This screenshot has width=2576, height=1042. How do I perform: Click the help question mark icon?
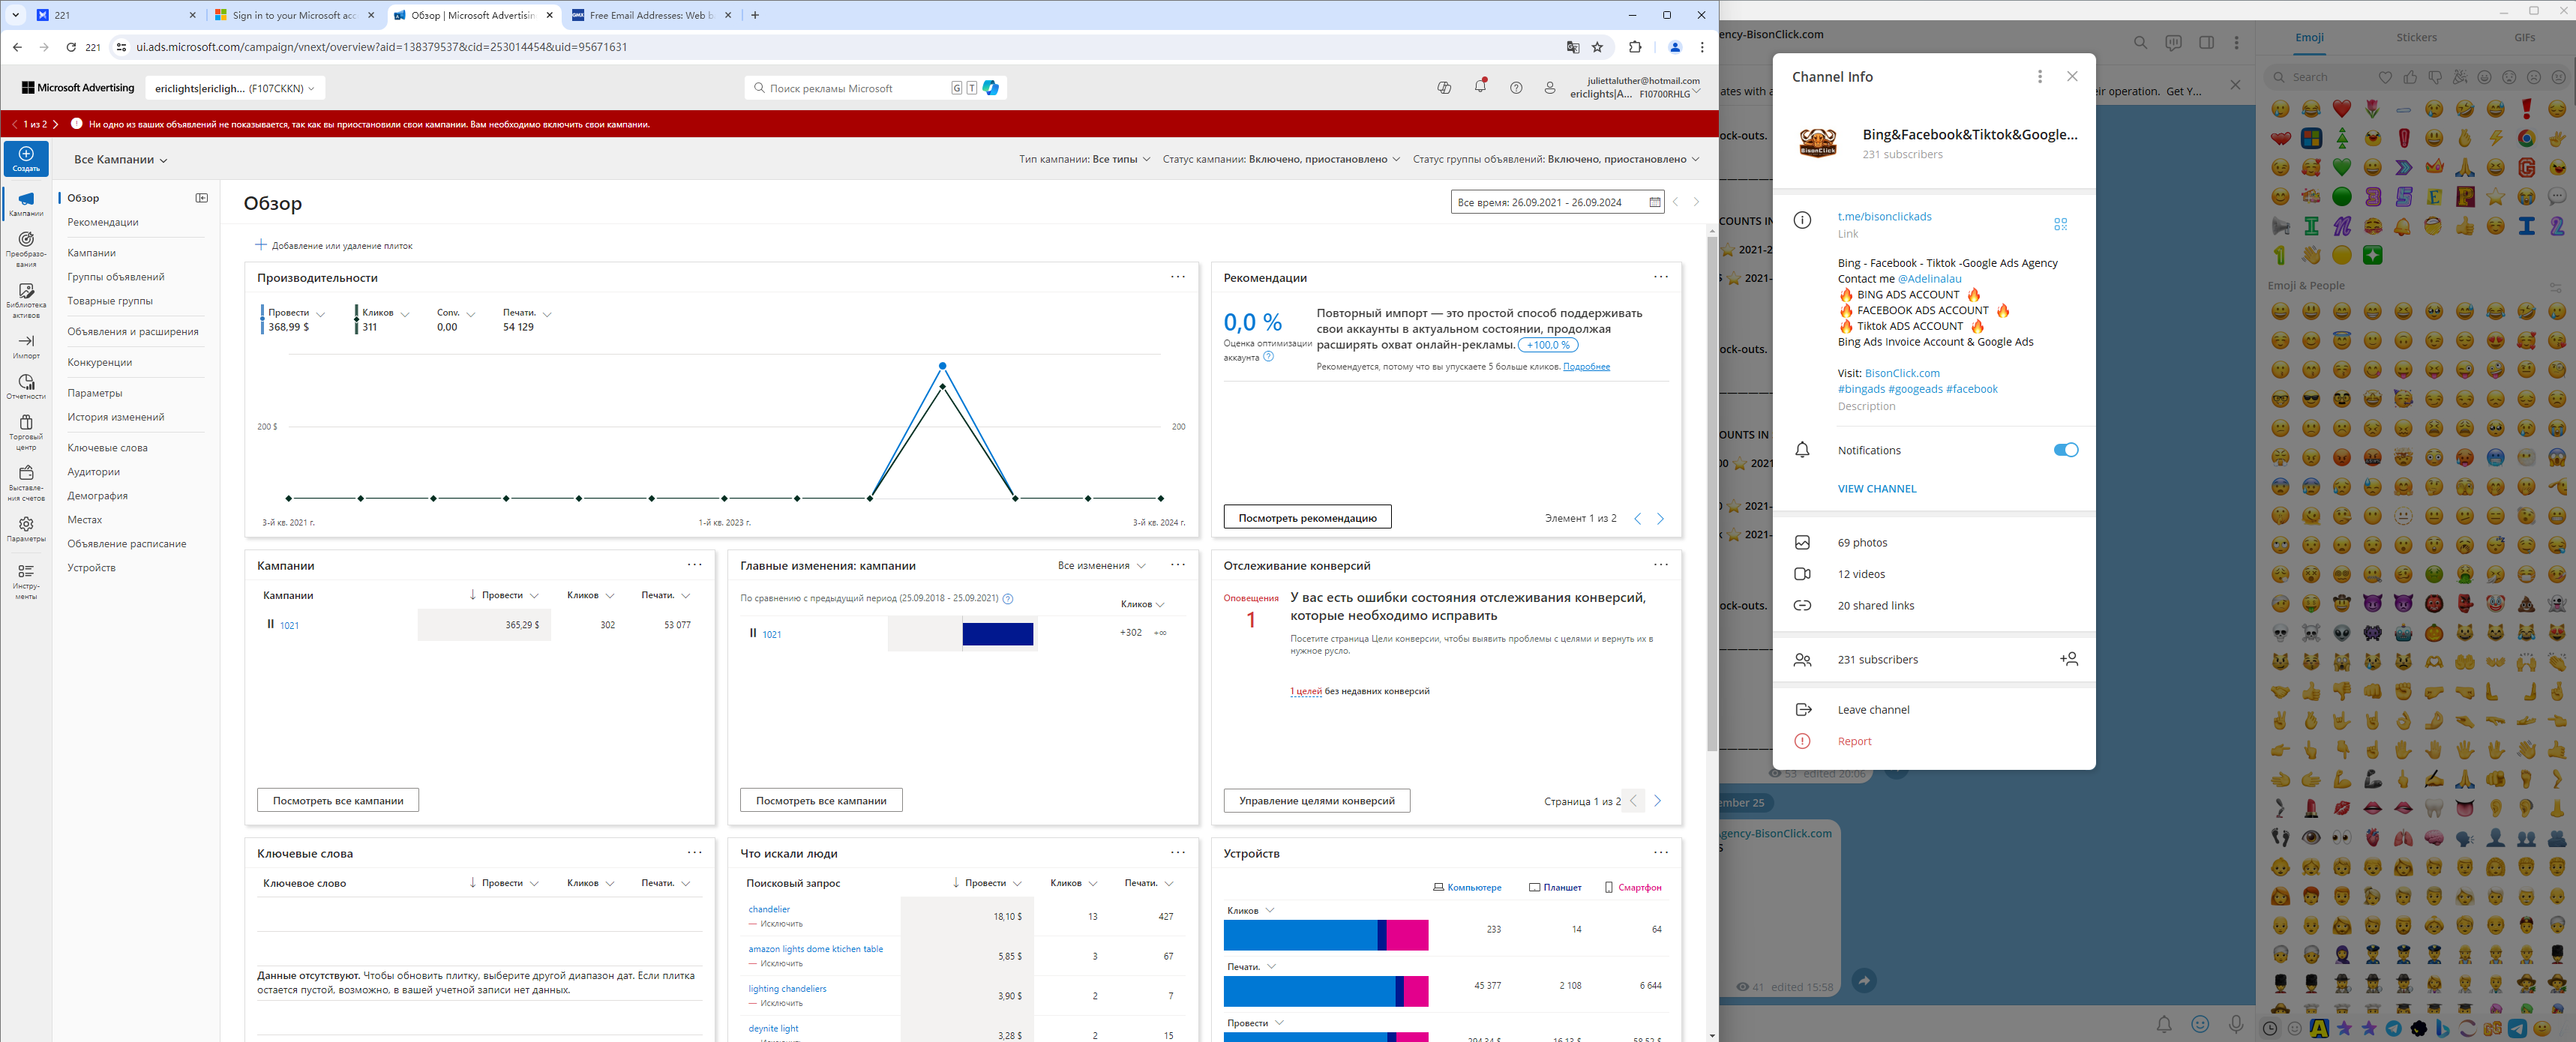[x=1516, y=88]
